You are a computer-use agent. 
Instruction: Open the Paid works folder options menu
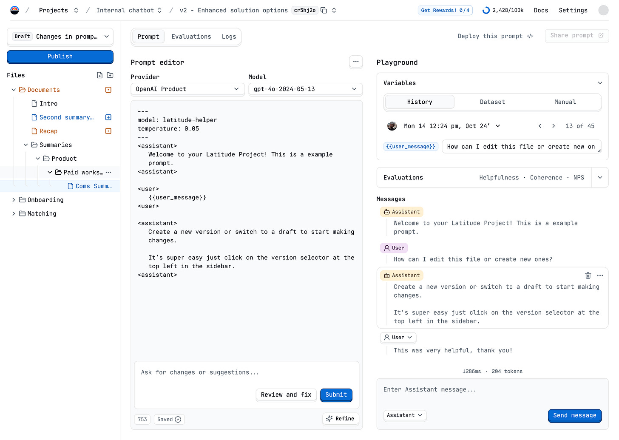coord(108,172)
